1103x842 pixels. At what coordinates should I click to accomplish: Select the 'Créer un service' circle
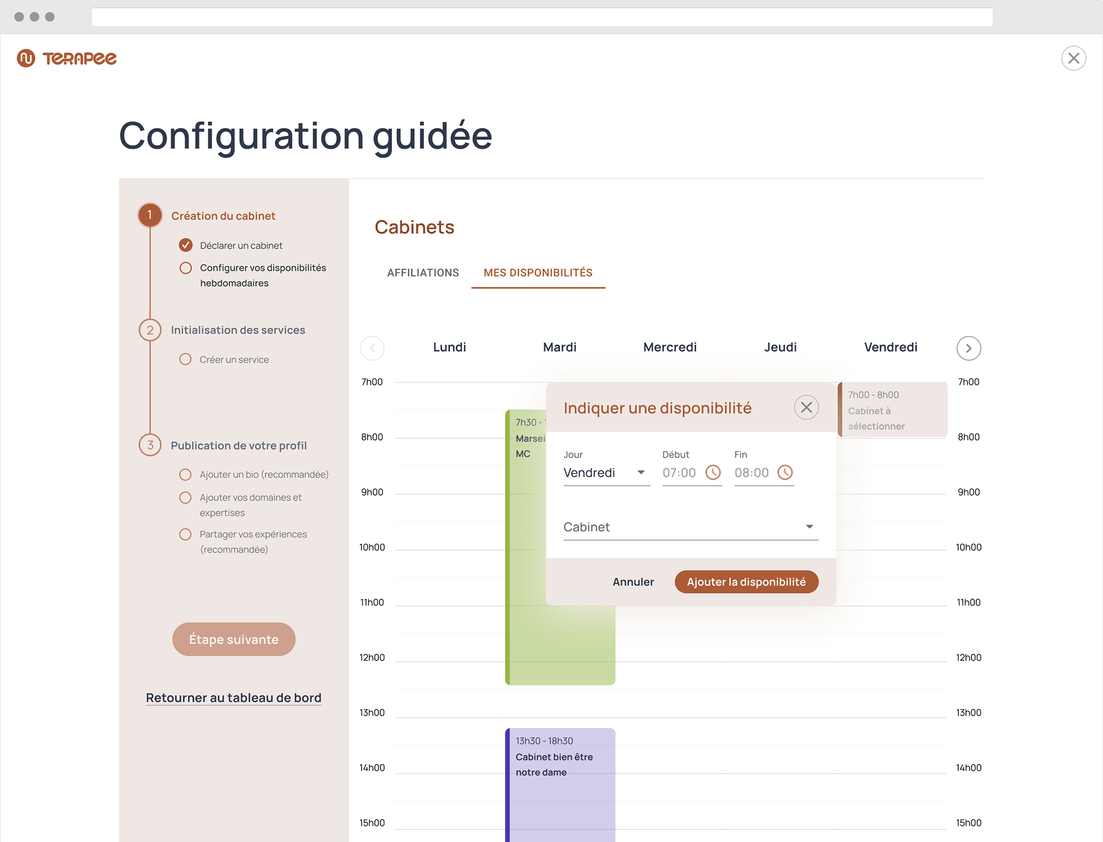[x=186, y=359]
